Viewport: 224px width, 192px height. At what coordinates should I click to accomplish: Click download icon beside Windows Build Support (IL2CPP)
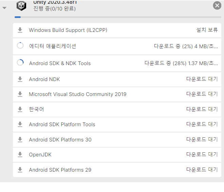pyautogui.click(x=20, y=30)
